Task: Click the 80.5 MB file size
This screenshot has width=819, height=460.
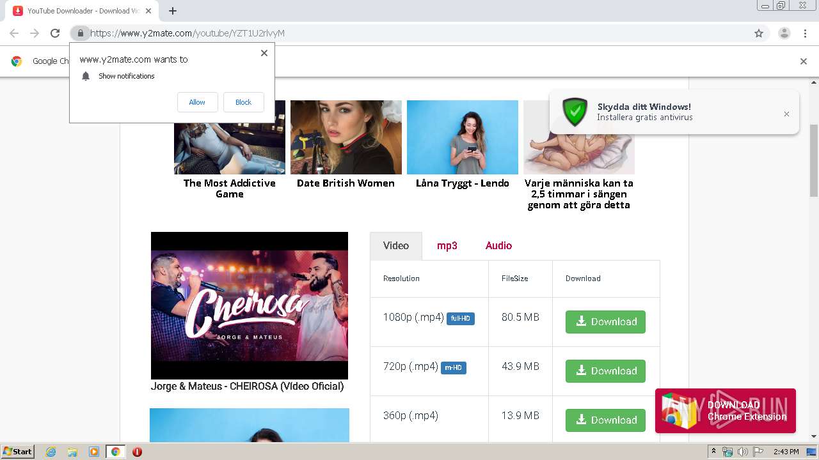Action: [x=520, y=318]
